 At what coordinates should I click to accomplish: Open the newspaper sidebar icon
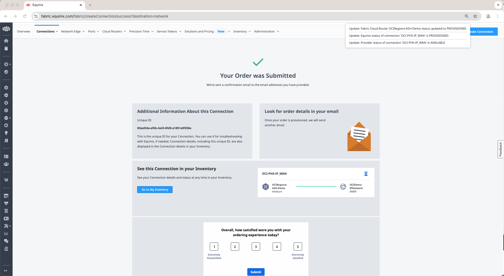pos(6,219)
